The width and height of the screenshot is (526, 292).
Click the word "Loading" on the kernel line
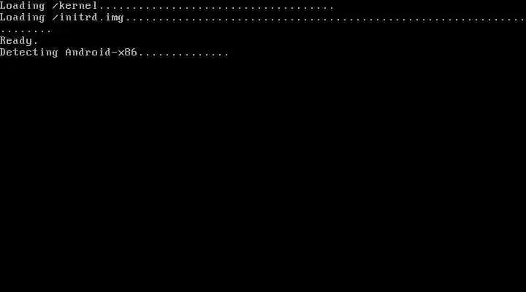[x=22, y=5]
